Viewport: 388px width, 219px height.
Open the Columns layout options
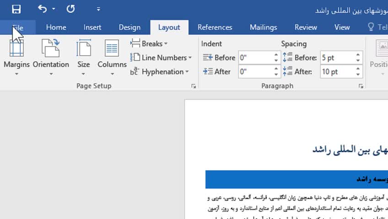(x=112, y=57)
